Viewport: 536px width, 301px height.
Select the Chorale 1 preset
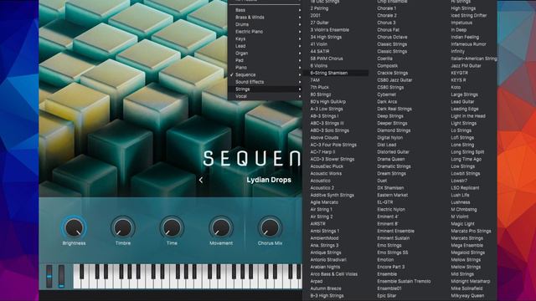tap(387, 8)
